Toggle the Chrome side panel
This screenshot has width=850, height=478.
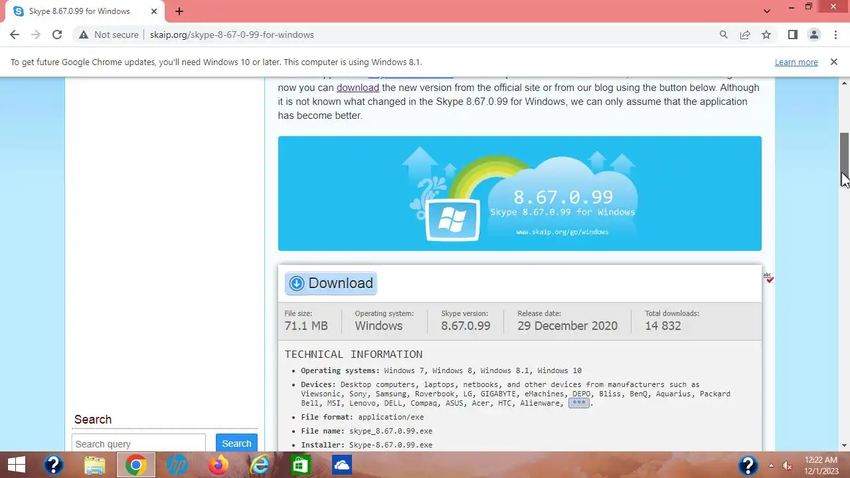pyautogui.click(x=792, y=35)
